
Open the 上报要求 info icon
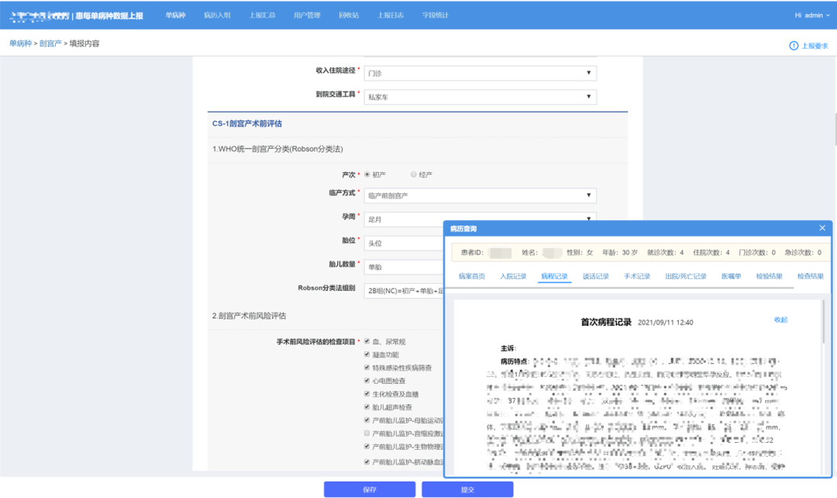[x=794, y=46]
